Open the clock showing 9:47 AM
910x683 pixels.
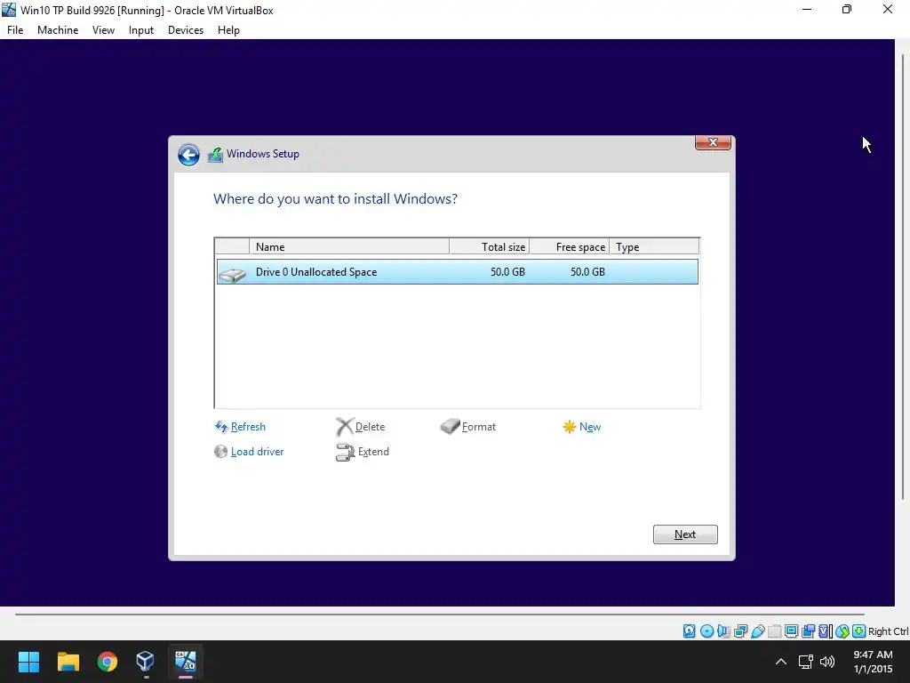tap(873, 662)
